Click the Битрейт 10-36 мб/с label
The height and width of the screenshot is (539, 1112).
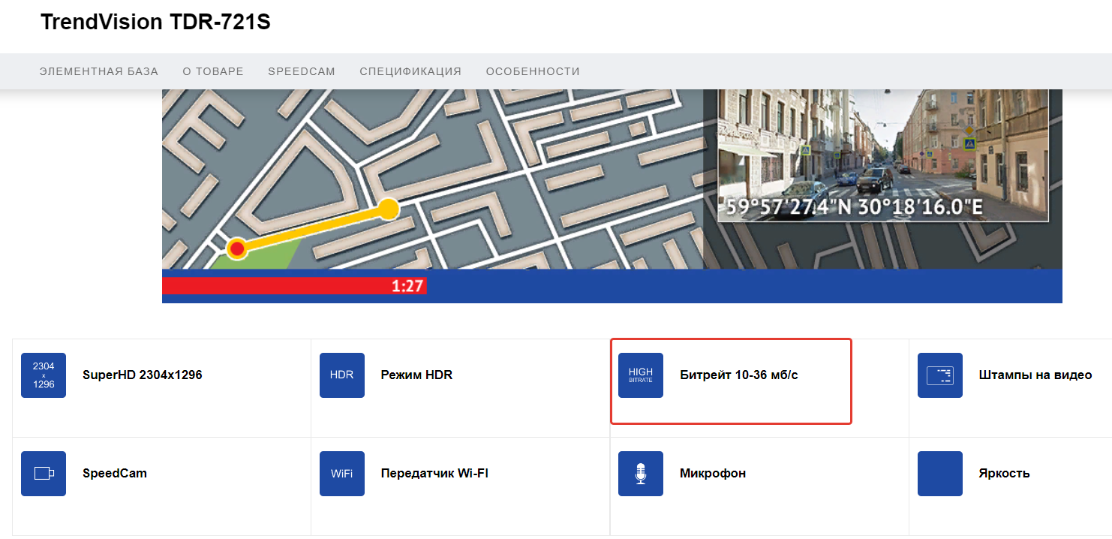tap(738, 375)
